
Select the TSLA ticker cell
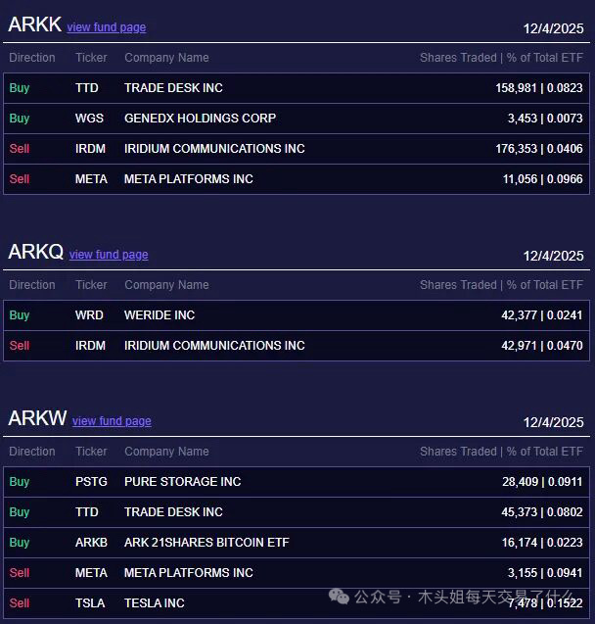89,603
